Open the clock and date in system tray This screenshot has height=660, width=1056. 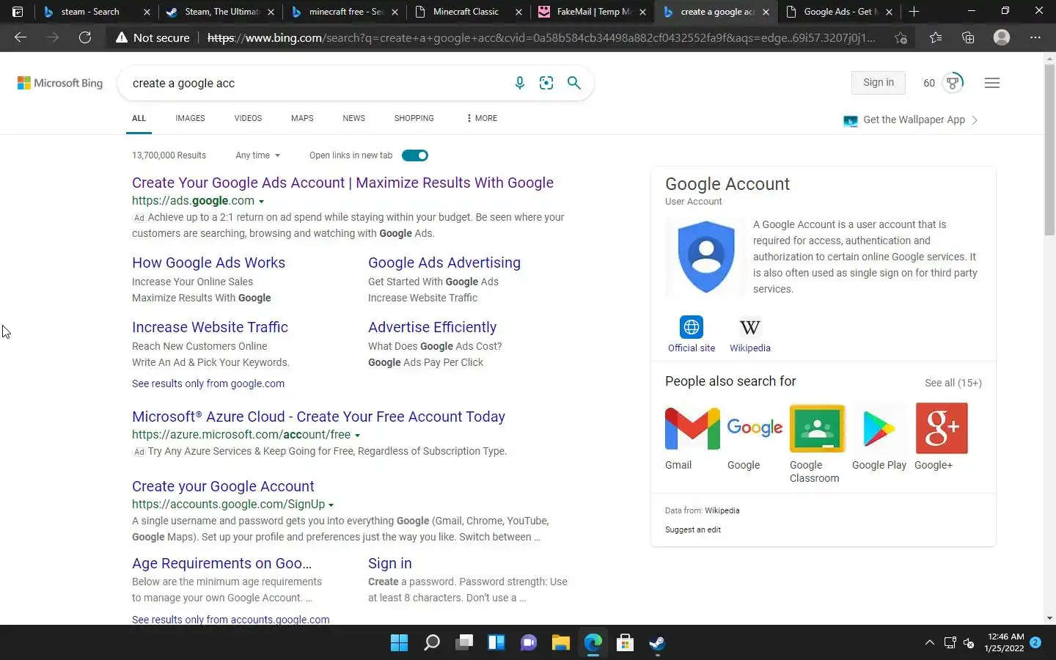(x=1004, y=643)
